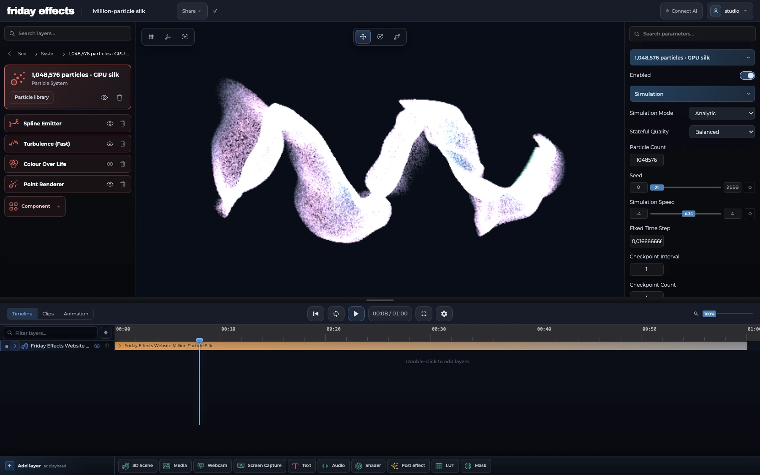The height and width of the screenshot is (475, 760).
Task: Click the keyframe diamond beside Filter layers
Action: click(106, 333)
